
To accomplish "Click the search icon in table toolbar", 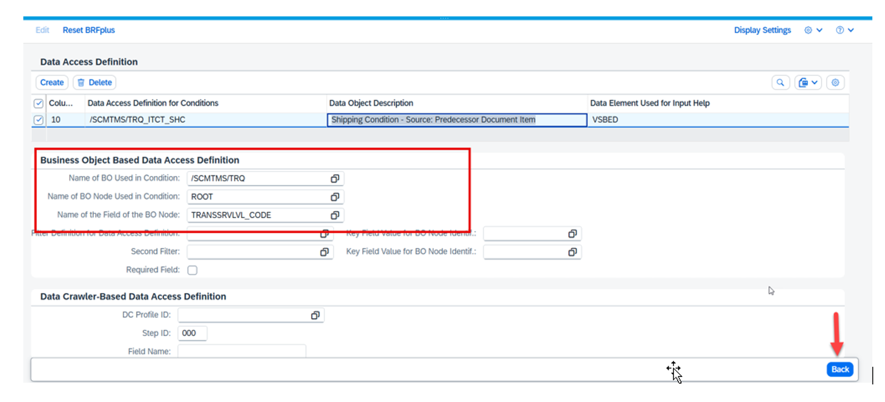I will pos(780,82).
